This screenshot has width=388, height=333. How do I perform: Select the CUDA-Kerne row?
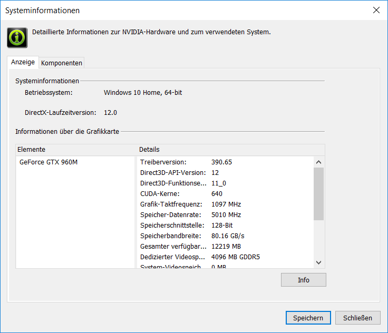point(226,194)
